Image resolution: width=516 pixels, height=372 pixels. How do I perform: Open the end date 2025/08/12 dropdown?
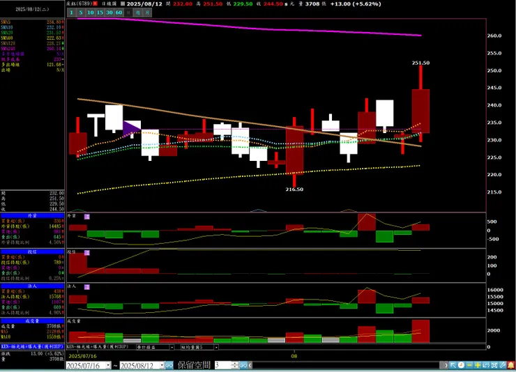(162, 365)
